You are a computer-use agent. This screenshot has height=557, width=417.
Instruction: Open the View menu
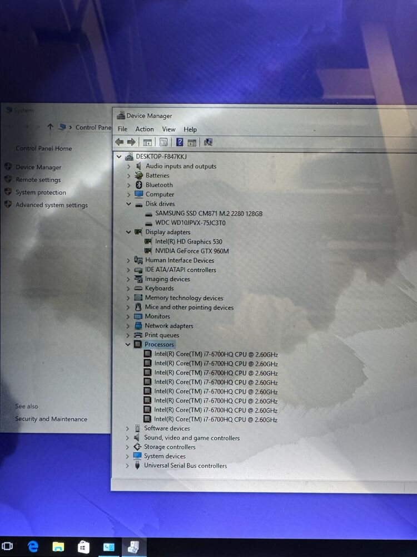pos(168,129)
